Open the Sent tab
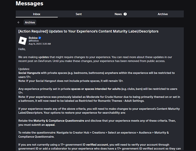The width and height of the screenshot is (196, 151). pyautogui.click(x=79, y=14)
